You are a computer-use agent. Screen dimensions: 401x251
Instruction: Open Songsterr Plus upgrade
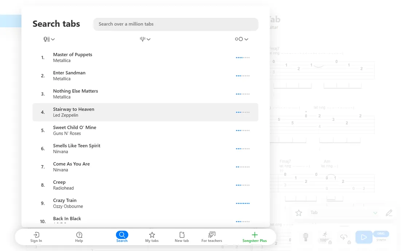click(x=254, y=237)
